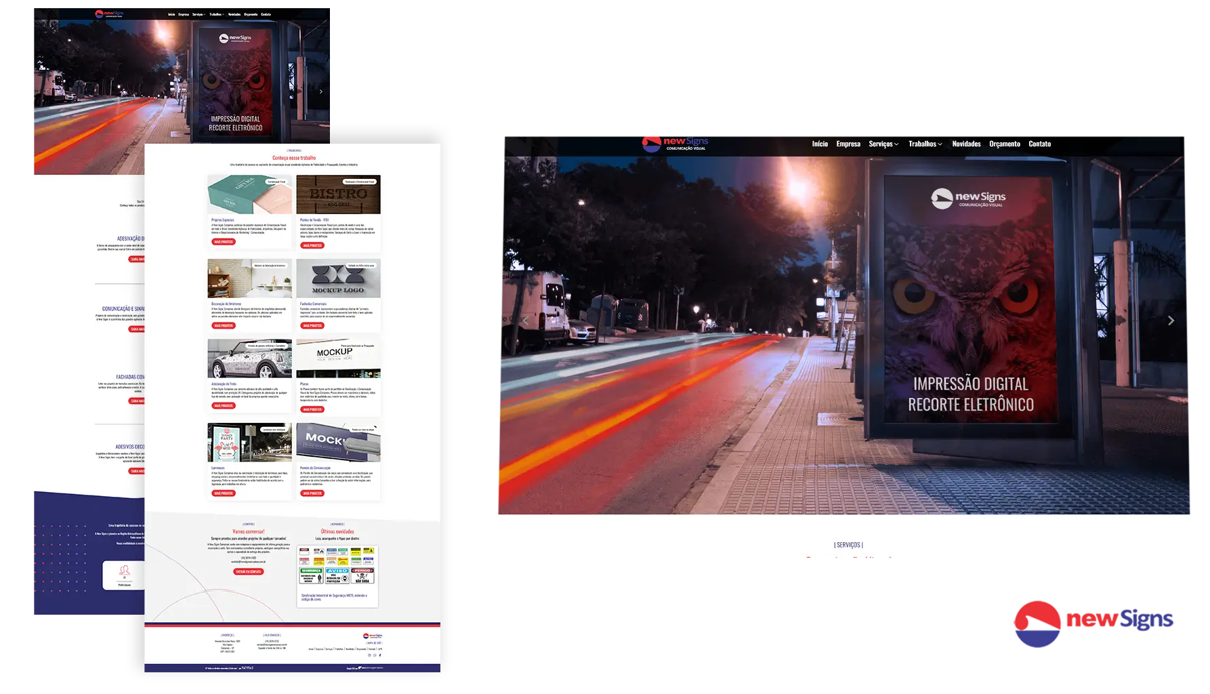This screenshot has height=694, width=1210.
Task: Click Mais Projetos under Adesivação de Frota
Action: (224, 406)
